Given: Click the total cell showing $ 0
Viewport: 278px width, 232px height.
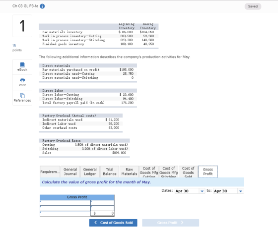Looking at the screenshot, I should 102,213.
